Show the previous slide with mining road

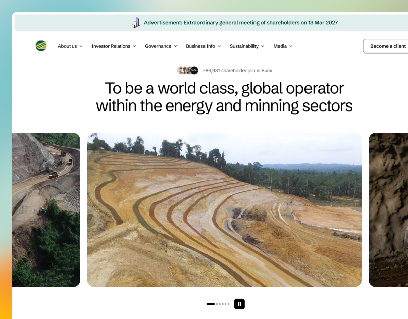point(46,210)
